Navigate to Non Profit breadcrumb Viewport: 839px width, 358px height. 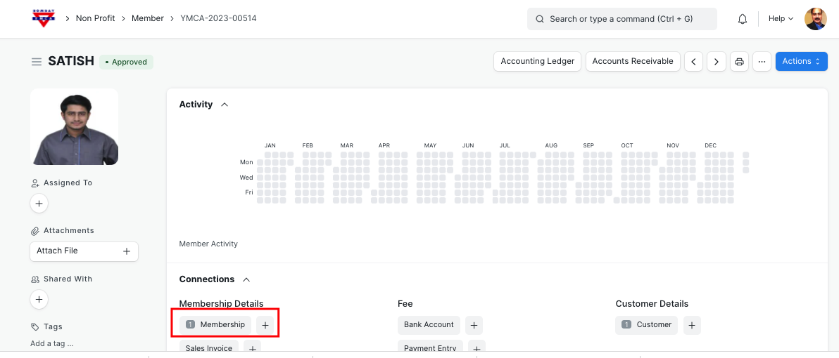coord(95,18)
